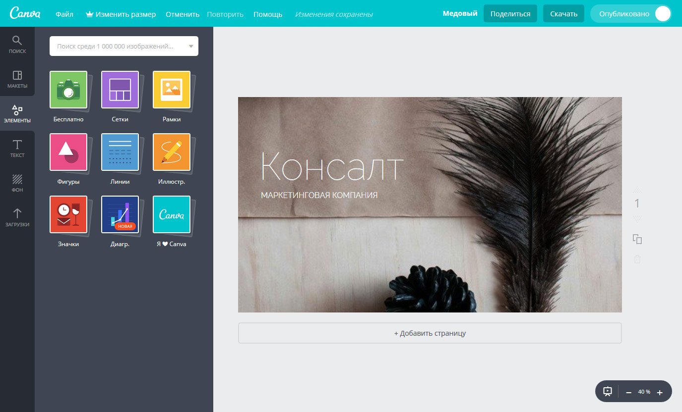The width and height of the screenshot is (682, 412).
Task: Move the page up with the arrow
Action: (637, 190)
